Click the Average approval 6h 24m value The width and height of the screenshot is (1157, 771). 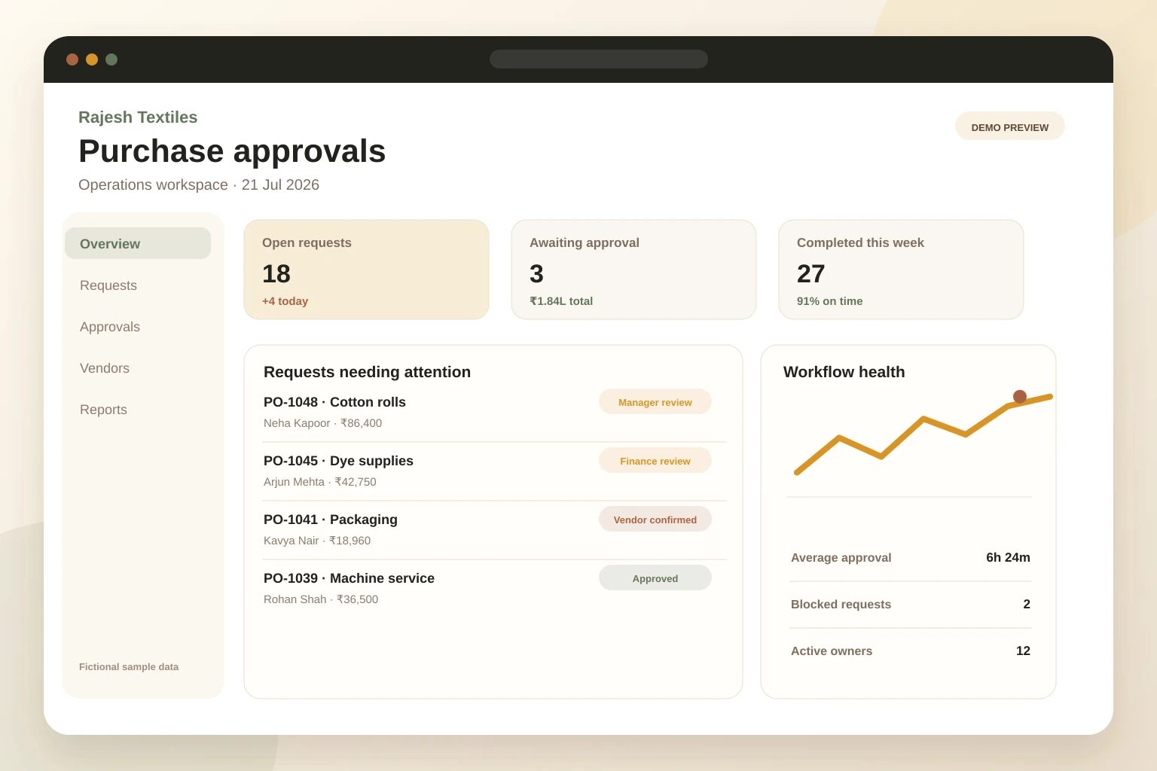1008,558
